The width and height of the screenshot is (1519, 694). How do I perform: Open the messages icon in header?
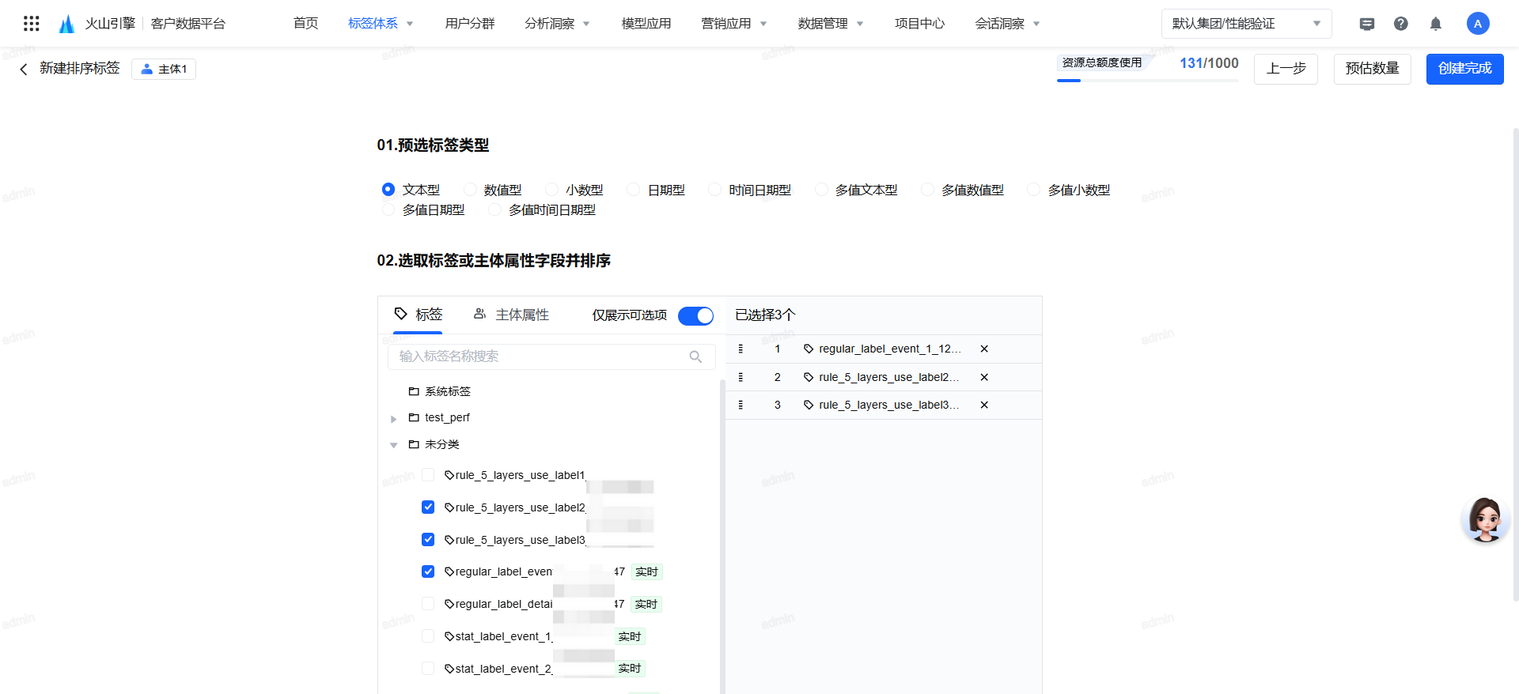tap(1366, 24)
